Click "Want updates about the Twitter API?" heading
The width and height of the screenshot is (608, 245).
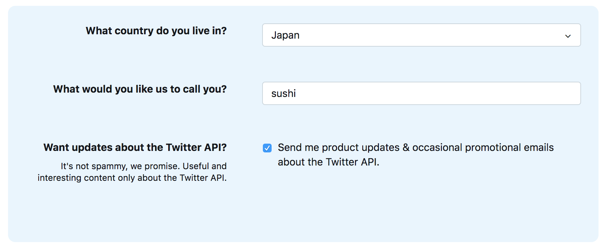[135, 147]
